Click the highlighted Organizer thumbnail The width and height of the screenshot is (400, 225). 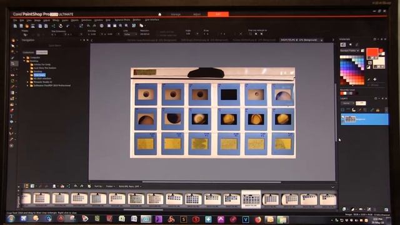point(251,199)
